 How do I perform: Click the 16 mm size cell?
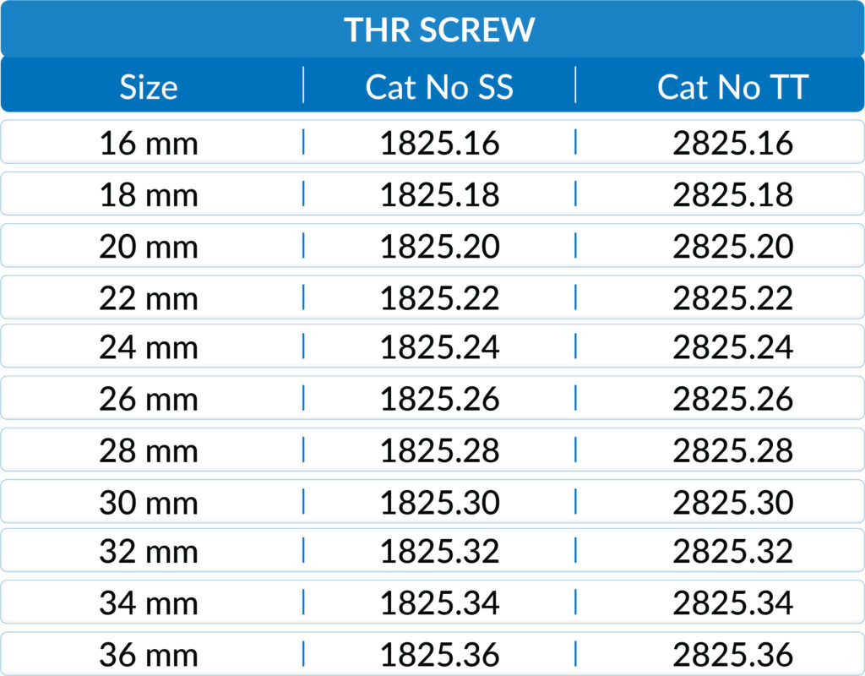tap(149, 144)
